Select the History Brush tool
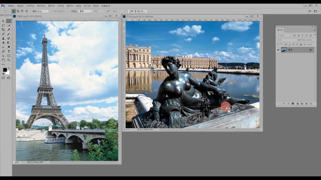The width and height of the screenshot is (321, 180). pos(9,38)
